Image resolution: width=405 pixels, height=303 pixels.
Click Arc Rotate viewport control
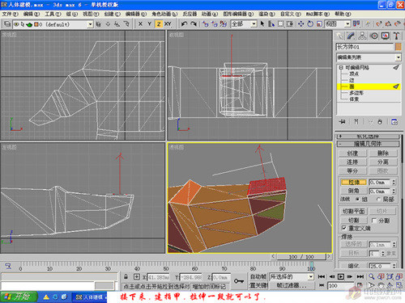[x=390, y=285]
